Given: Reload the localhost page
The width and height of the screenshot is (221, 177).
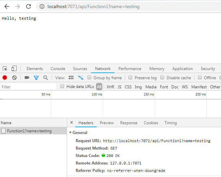Looking at the screenshot, I should 28,6.
